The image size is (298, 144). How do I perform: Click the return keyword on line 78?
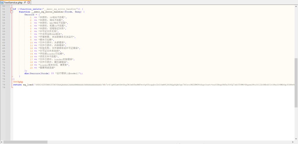point(17,85)
